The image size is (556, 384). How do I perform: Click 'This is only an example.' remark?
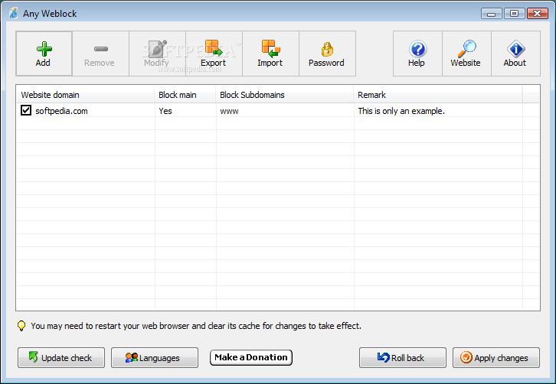coord(401,111)
